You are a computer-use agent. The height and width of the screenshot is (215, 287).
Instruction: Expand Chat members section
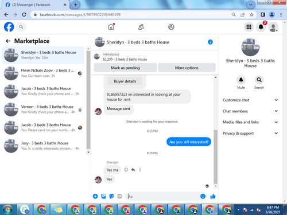[x=250, y=111]
